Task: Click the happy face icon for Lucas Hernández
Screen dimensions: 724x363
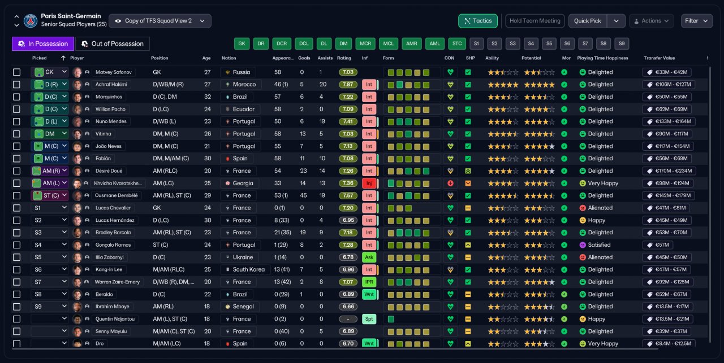Action: coord(583,220)
